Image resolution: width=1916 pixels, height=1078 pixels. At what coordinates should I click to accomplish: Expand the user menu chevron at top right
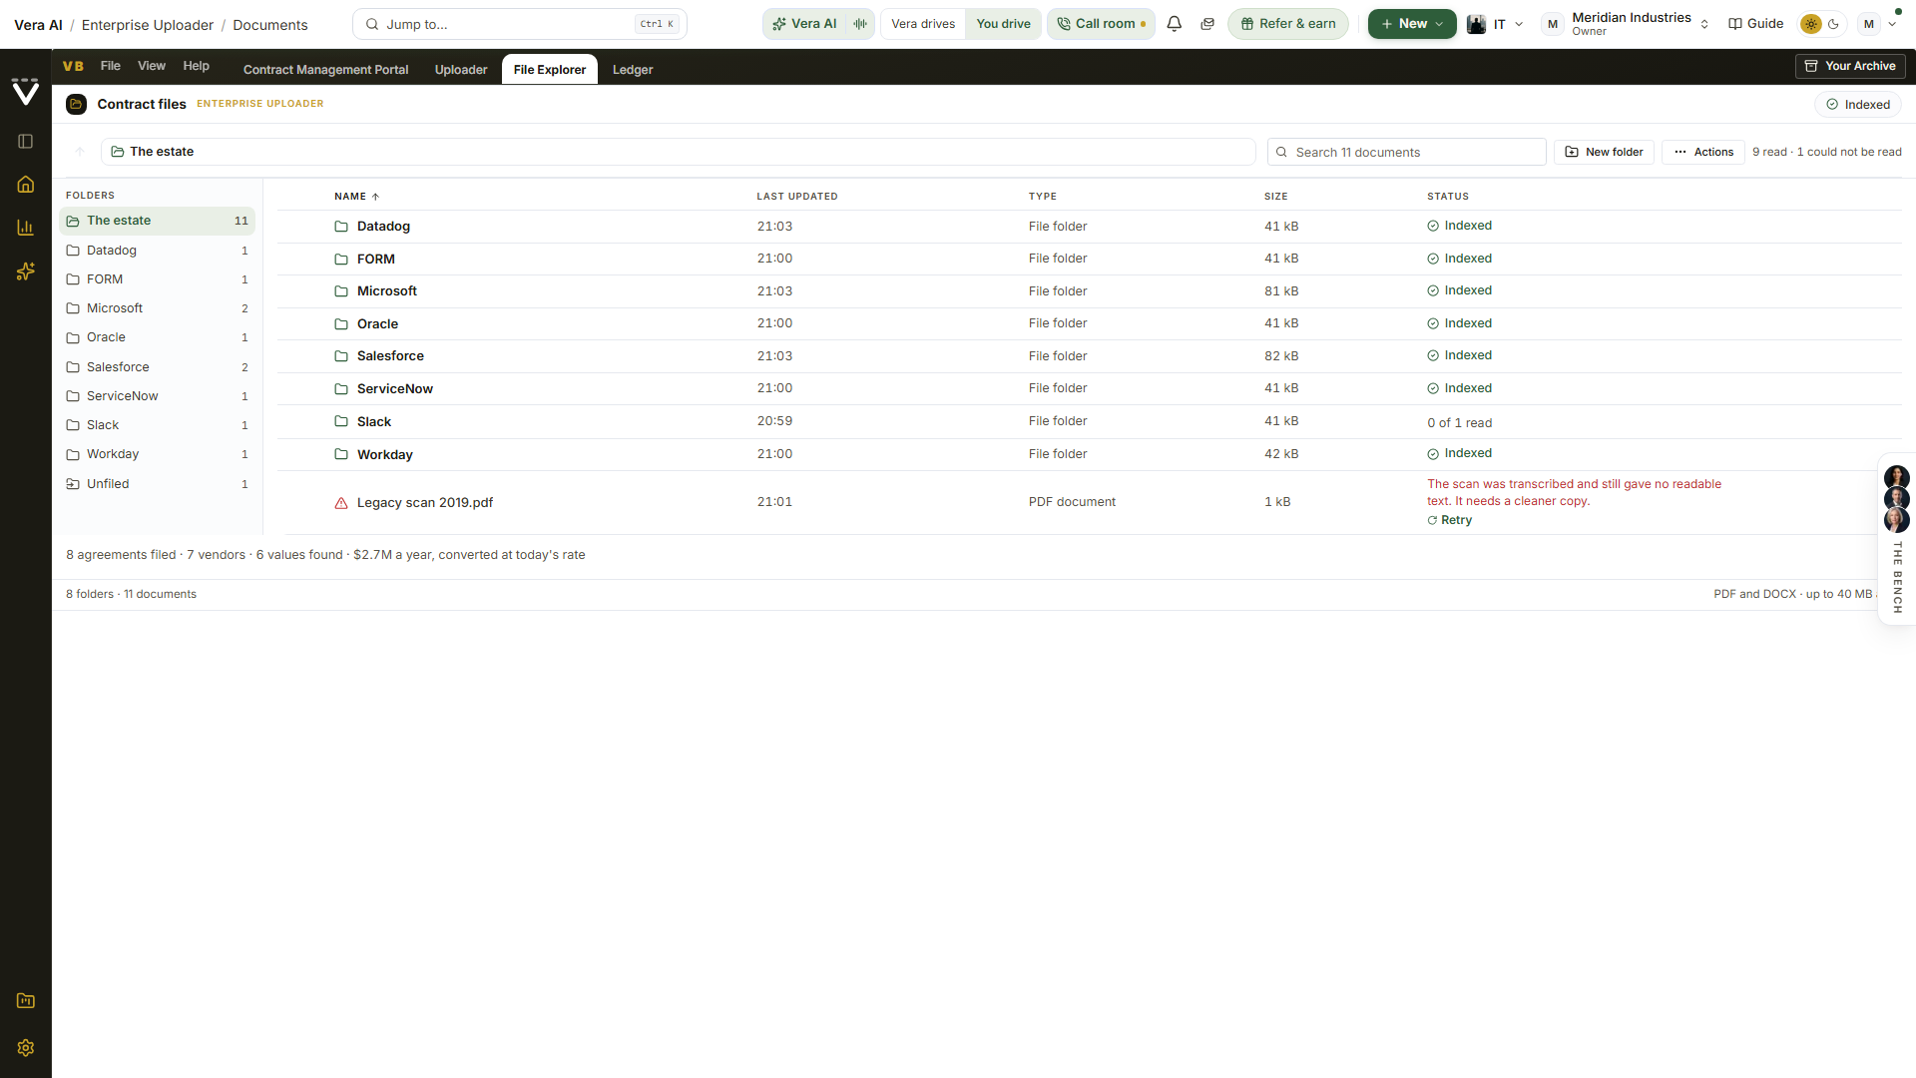point(1893,24)
